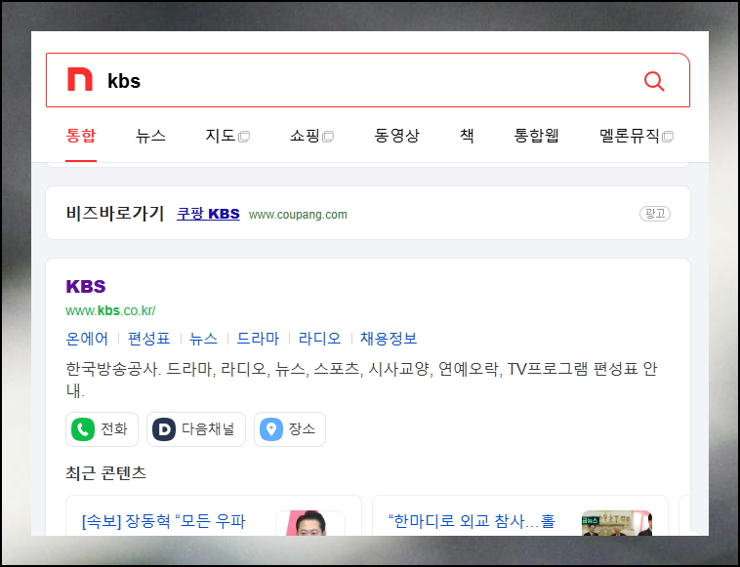Viewport: 740px width, 567px height.
Task: Click inside the kbs search field
Action: click(368, 80)
